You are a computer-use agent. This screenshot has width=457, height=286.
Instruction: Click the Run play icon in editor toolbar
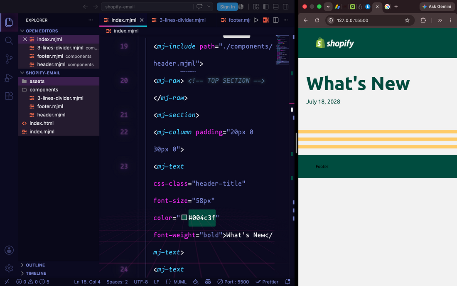click(256, 20)
